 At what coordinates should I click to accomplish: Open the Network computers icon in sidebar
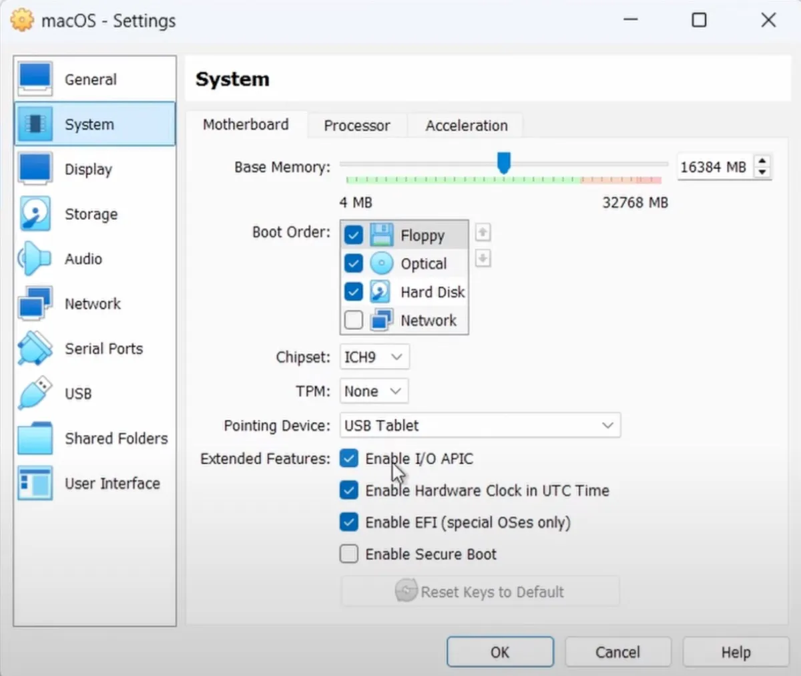35,303
